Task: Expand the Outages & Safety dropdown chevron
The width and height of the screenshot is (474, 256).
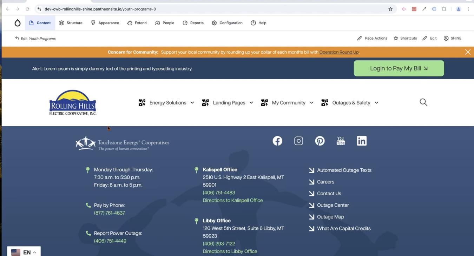Action: pyautogui.click(x=376, y=103)
